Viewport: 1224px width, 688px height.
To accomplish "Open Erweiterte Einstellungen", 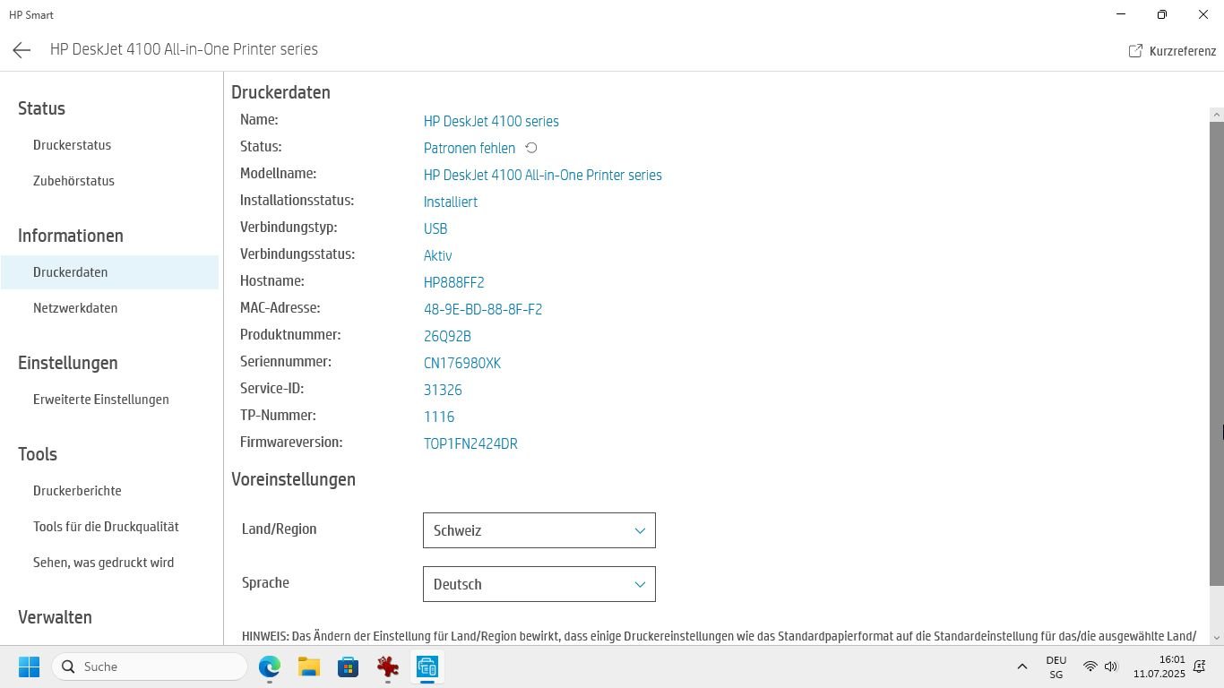I will (x=100, y=400).
